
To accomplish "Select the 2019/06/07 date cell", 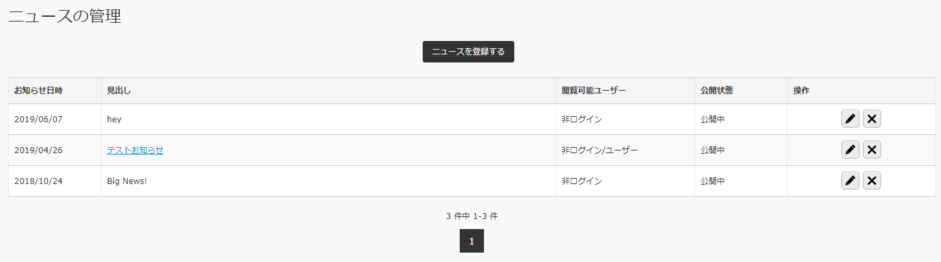I will coord(55,120).
